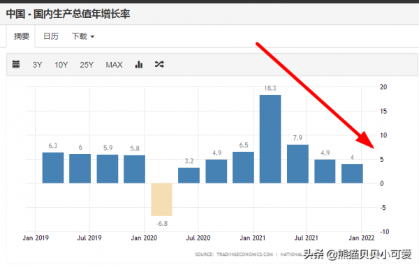Switch chart type with bar chart icon
This screenshot has width=419, height=267.
[x=139, y=65]
